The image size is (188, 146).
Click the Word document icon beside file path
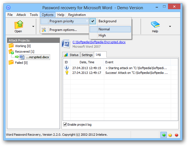tap(66, 44)
